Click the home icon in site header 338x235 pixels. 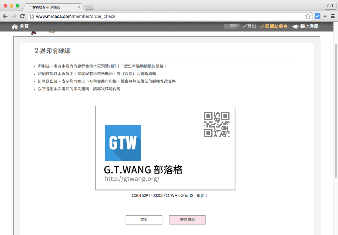15,27
